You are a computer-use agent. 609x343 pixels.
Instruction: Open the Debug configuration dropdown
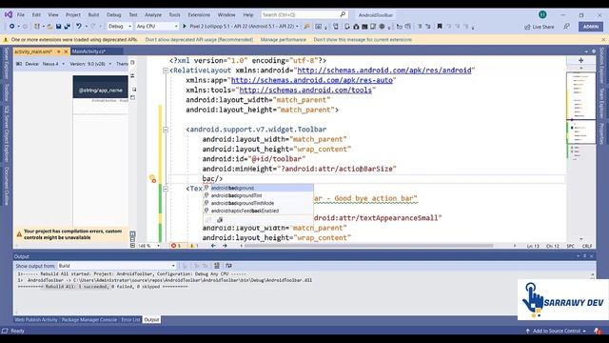tap(120, 27)
